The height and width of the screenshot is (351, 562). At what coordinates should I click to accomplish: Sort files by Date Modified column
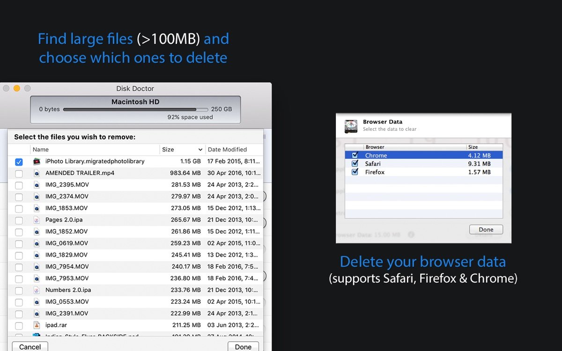[233, 150]
